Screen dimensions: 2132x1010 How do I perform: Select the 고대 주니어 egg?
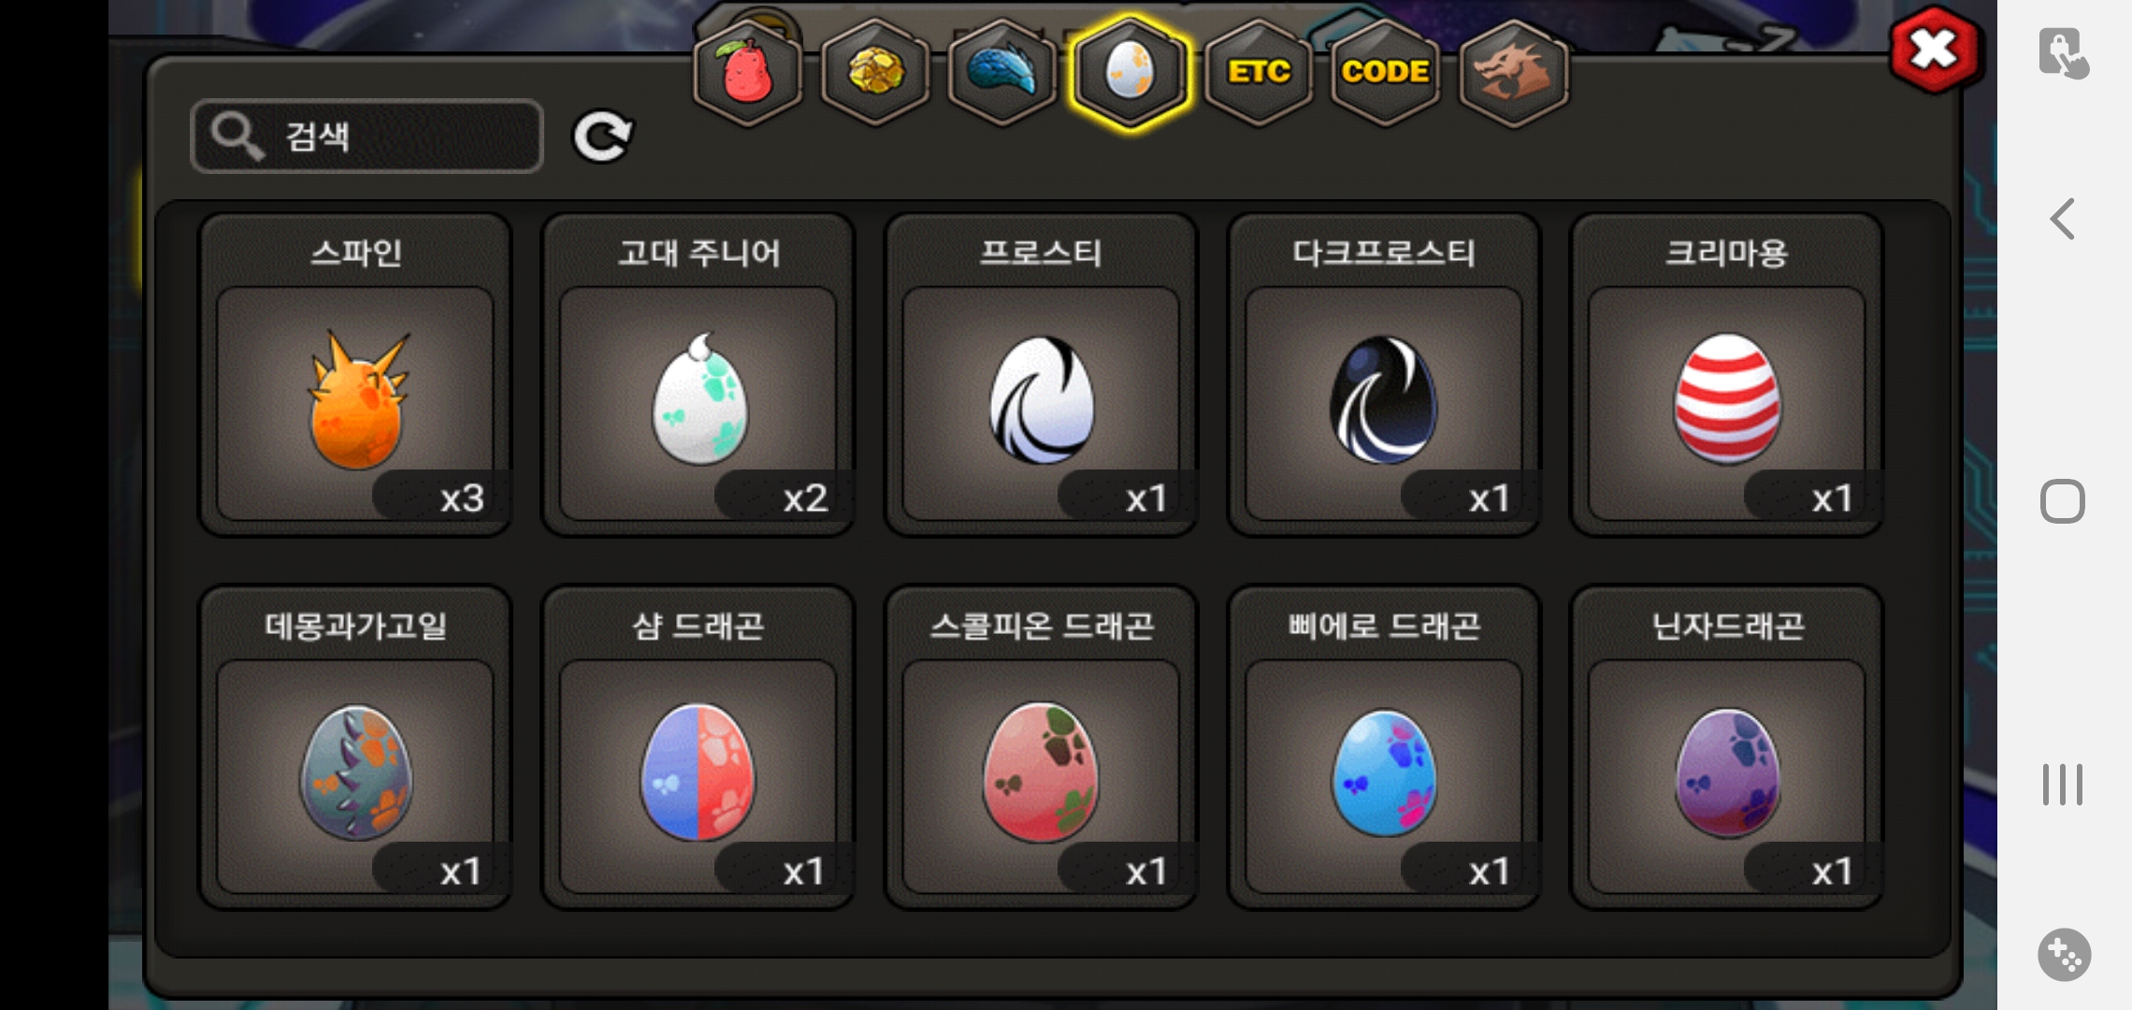tap(699, 375)
